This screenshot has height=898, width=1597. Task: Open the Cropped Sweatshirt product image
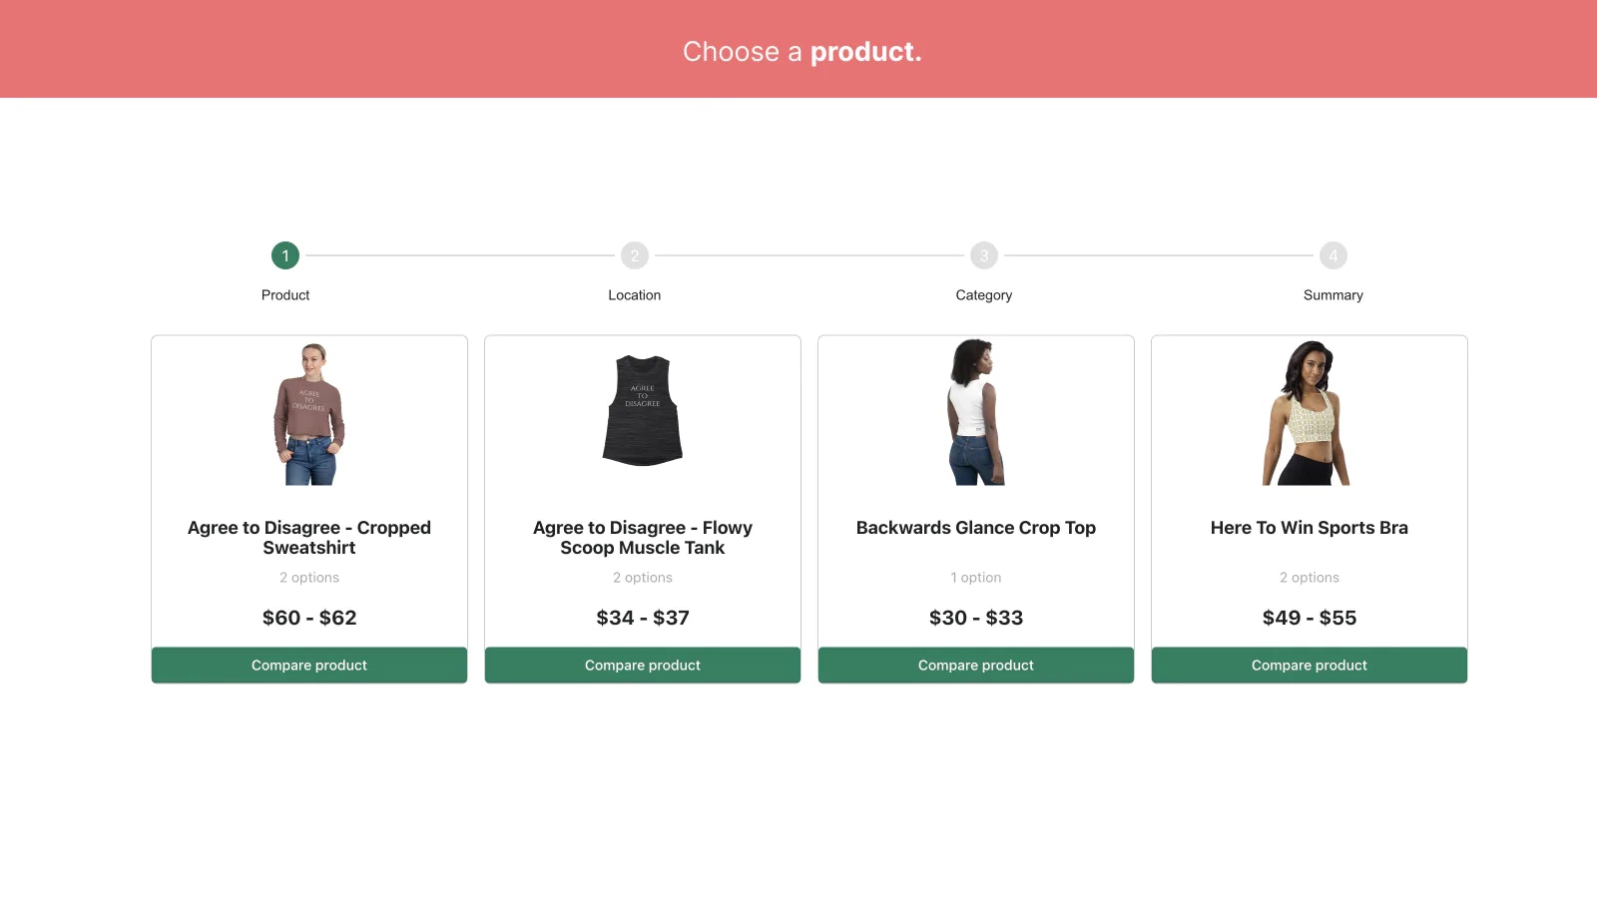309,414
